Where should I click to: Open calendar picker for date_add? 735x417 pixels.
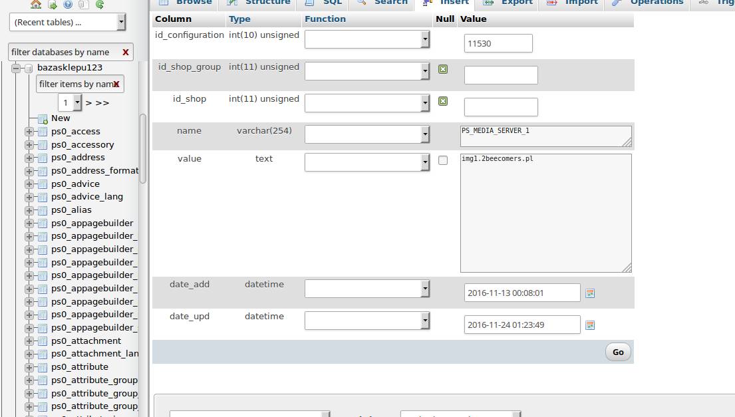pyautogui.click(x=590, y=293)
